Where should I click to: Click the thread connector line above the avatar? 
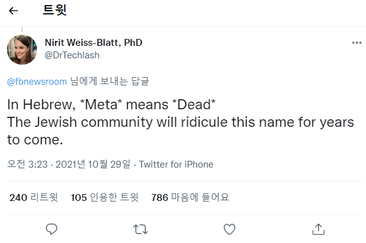tap(22, 30)
